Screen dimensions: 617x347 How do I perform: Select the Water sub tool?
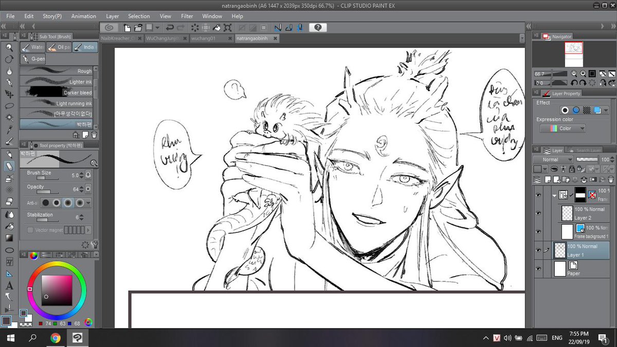pyautogui.click(x=34, y=47)
